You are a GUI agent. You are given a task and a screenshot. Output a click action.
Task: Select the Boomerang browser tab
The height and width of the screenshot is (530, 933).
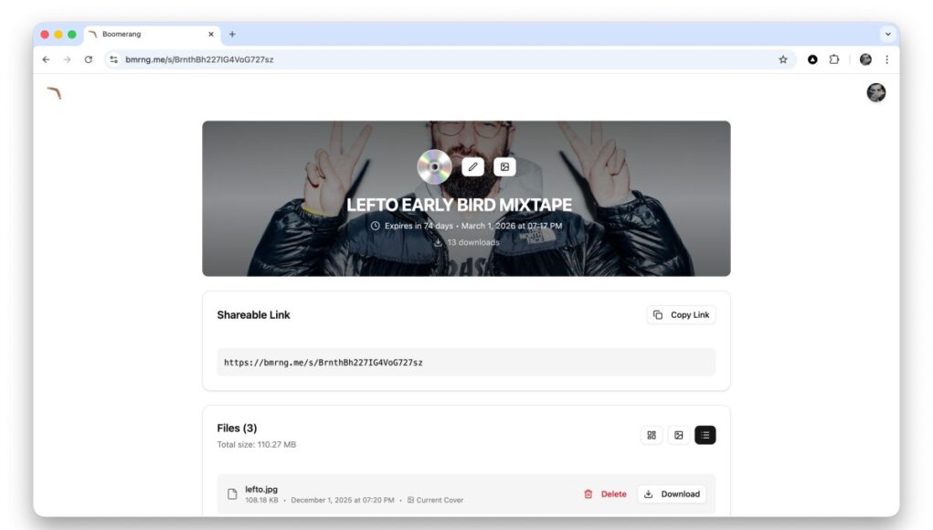[153, 35]
